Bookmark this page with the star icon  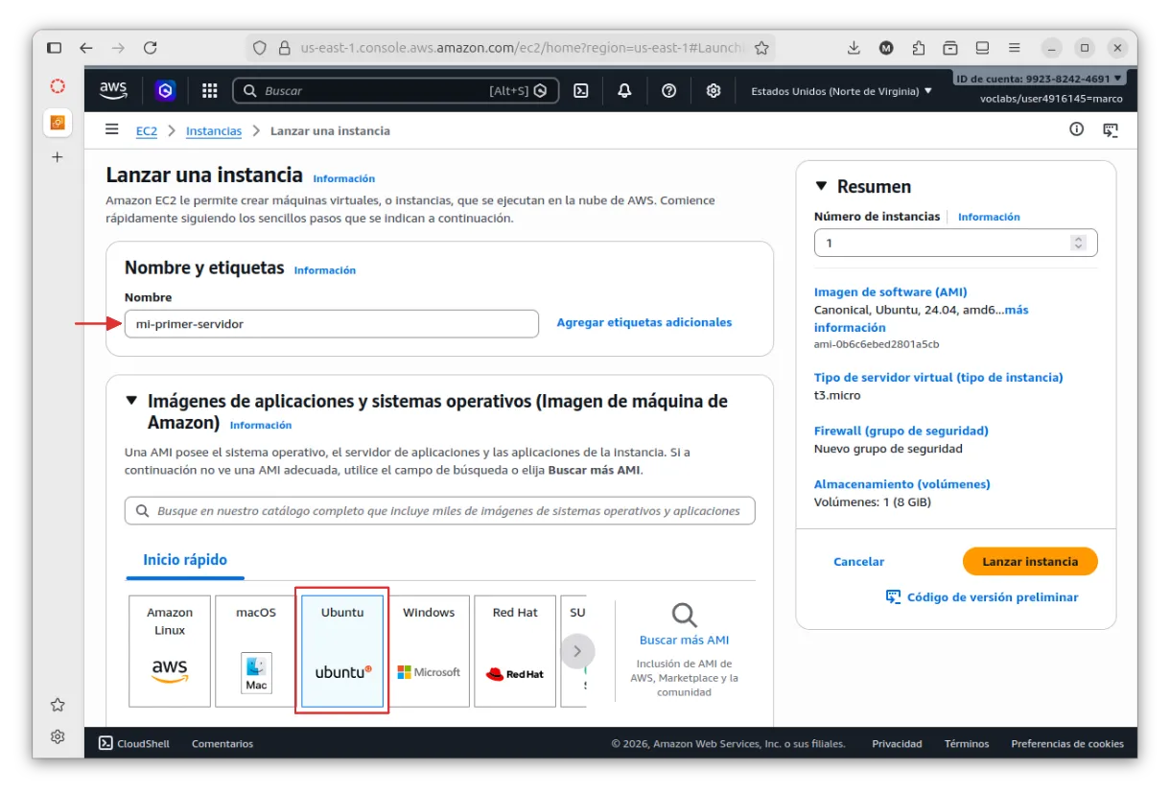click(761, 48)
